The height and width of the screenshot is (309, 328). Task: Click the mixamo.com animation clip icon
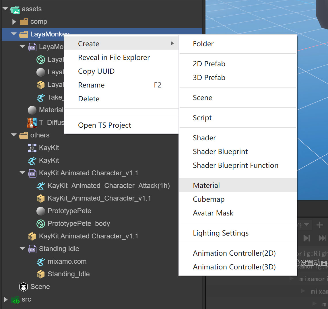coord(41,261)
